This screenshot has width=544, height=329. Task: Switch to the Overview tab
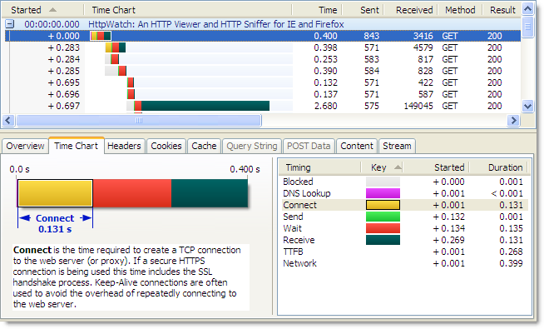(25, 146)
